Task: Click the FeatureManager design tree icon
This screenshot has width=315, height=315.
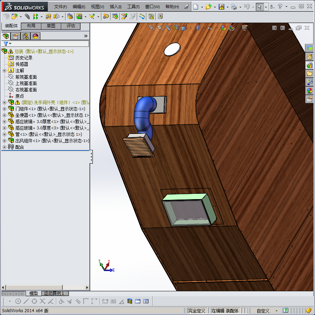Action: click(x=6, y=36)
